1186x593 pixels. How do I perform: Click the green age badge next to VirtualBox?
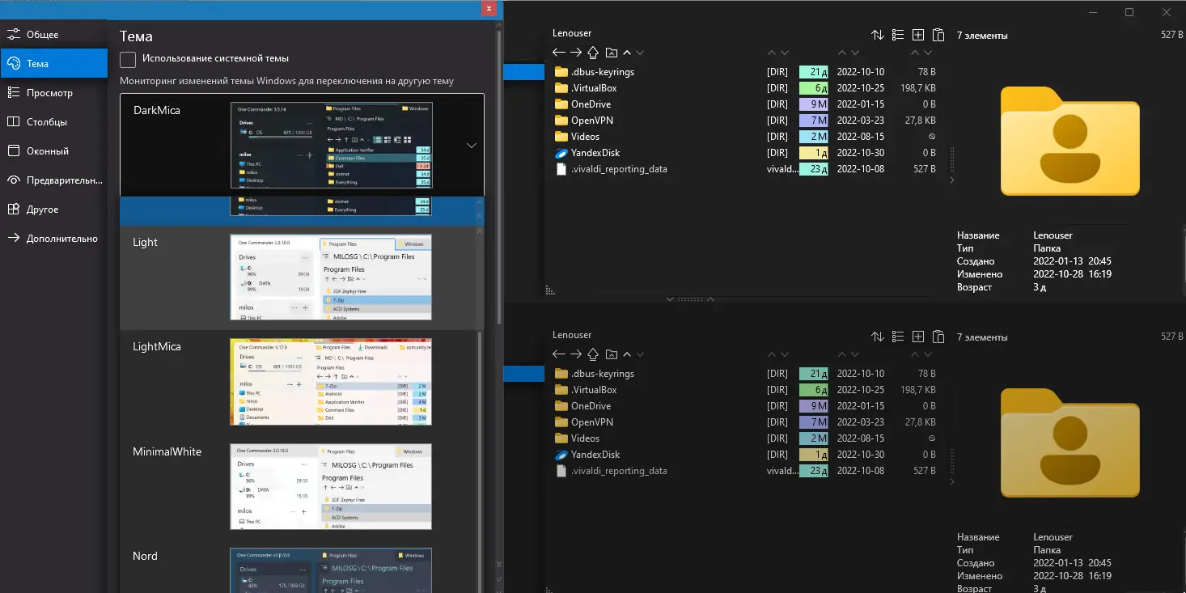(813, 87)
